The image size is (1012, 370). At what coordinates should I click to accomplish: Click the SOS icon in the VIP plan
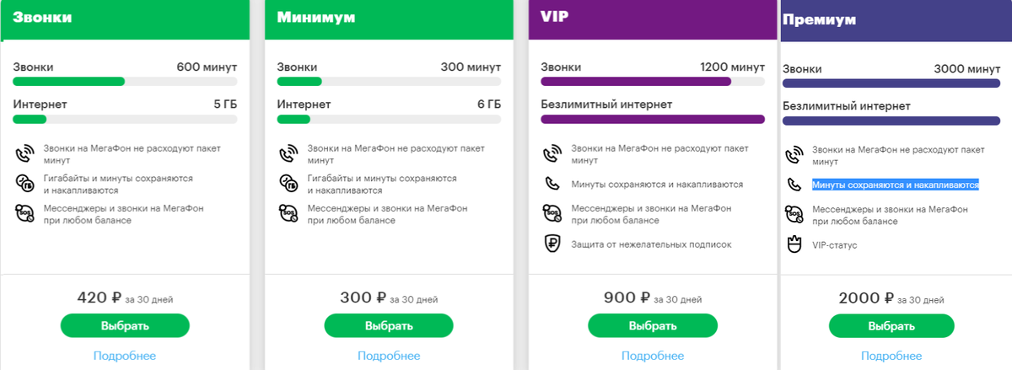click(x=552, y=212)
